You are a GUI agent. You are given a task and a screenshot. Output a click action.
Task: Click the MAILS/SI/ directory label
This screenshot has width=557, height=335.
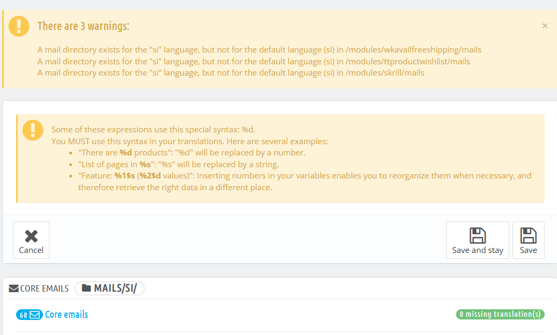point(115,288)
